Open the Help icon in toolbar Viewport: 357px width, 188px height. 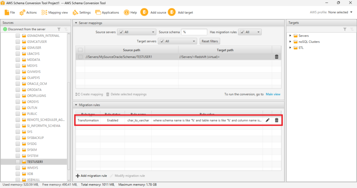127,12
